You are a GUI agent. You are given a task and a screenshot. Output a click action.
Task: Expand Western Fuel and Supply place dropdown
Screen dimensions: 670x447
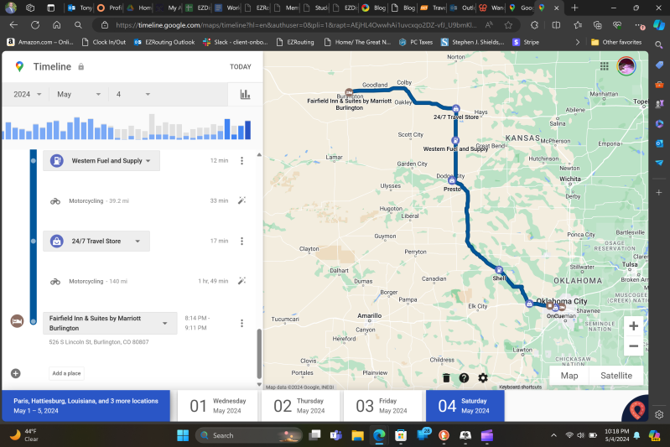148,161
